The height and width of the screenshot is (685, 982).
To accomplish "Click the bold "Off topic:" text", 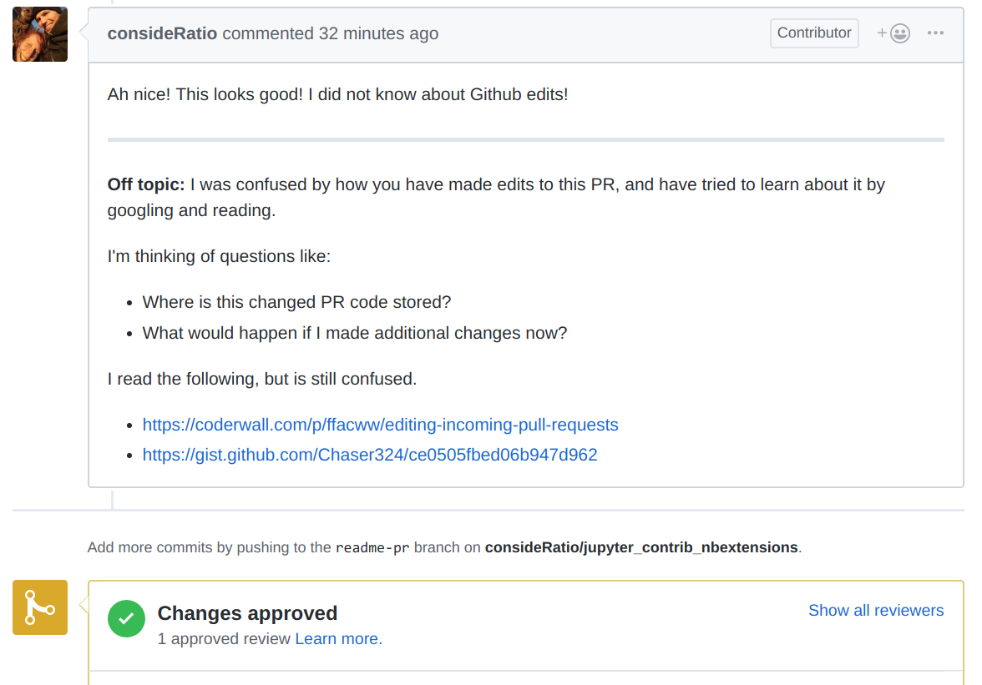I will click(146, 184).
